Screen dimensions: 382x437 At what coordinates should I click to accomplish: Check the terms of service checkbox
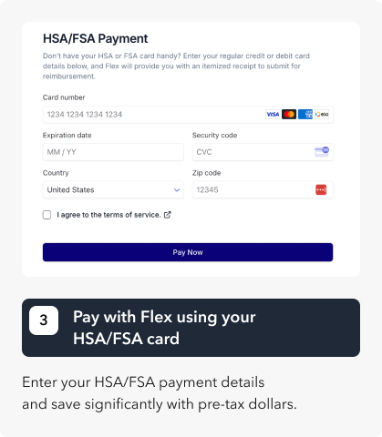click(x=46, y=215)
